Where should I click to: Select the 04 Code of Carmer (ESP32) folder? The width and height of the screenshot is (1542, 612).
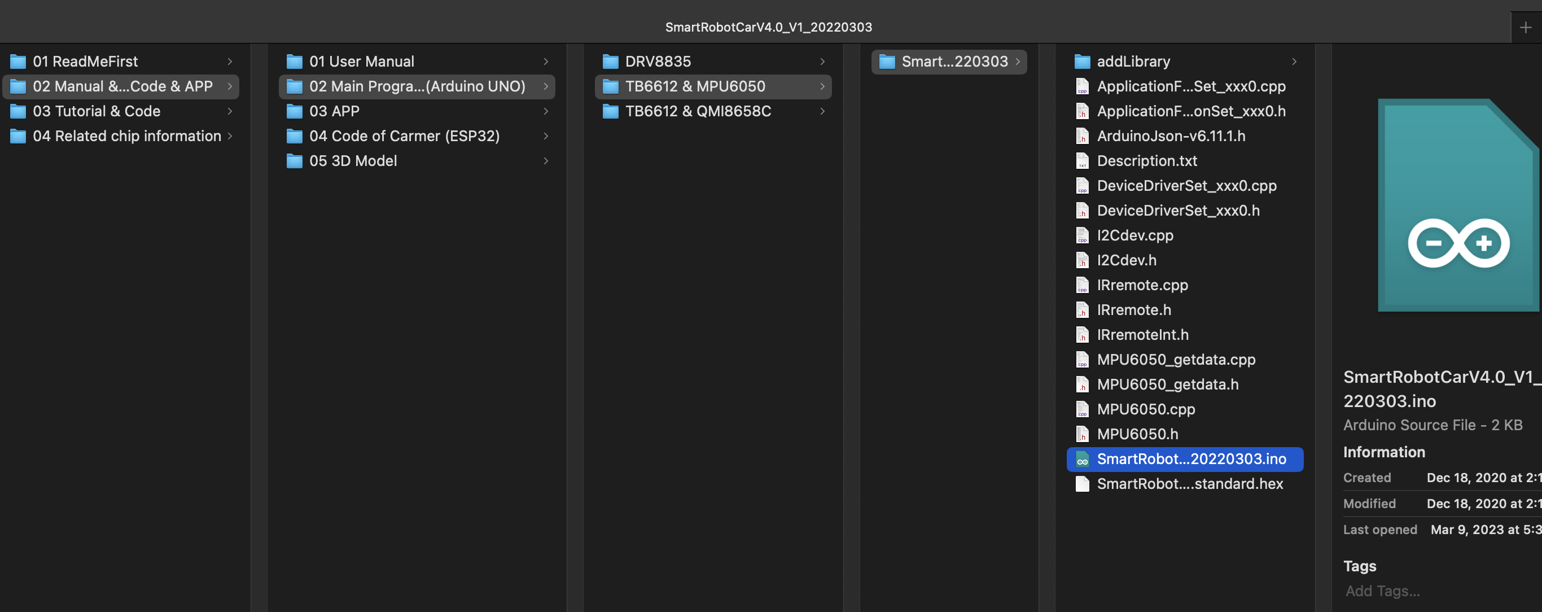[x=404, y=137]
